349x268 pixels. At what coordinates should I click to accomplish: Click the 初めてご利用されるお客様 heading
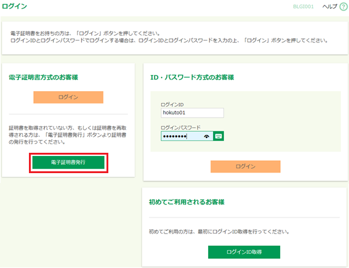(187, 202)
